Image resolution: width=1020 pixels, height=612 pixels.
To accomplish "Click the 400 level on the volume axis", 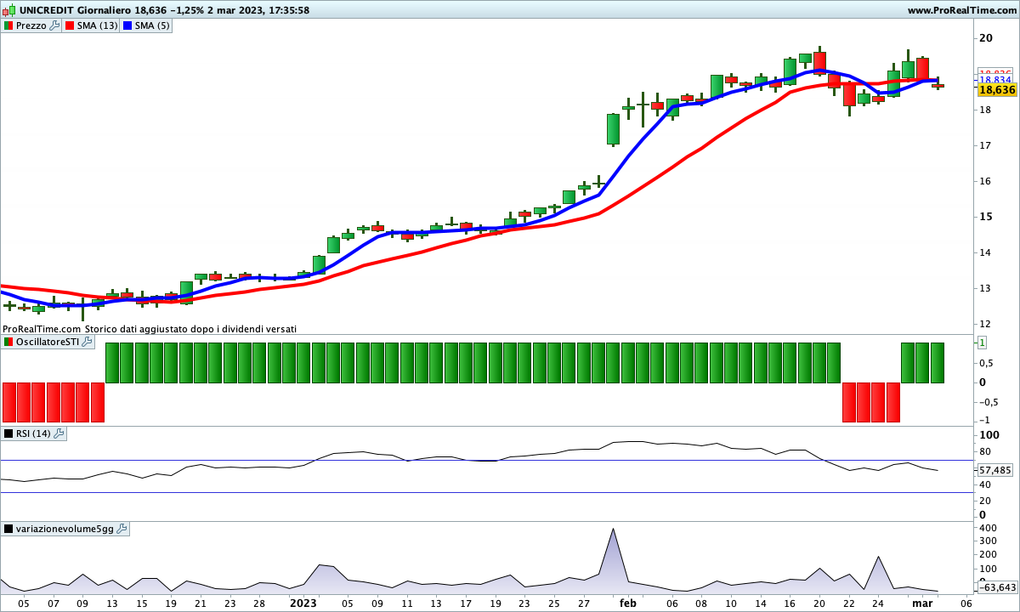I will tap(987, 528).
